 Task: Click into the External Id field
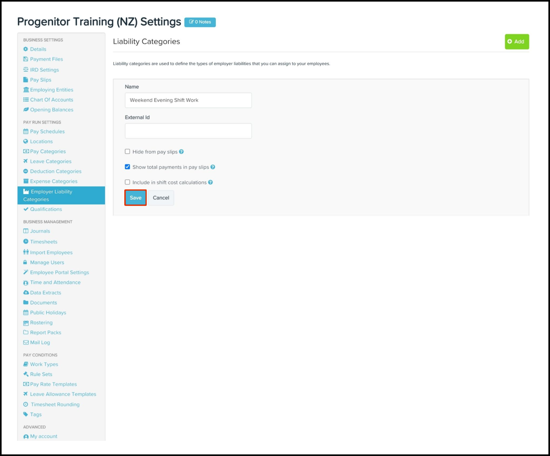pyautogui.click(x=188, y=131)
